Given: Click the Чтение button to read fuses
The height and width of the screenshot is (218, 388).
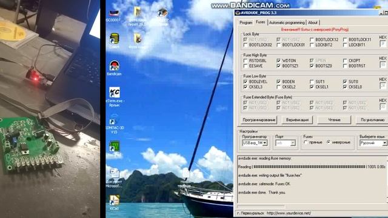Looking at the screenshot, I should [x=334, y=120].
